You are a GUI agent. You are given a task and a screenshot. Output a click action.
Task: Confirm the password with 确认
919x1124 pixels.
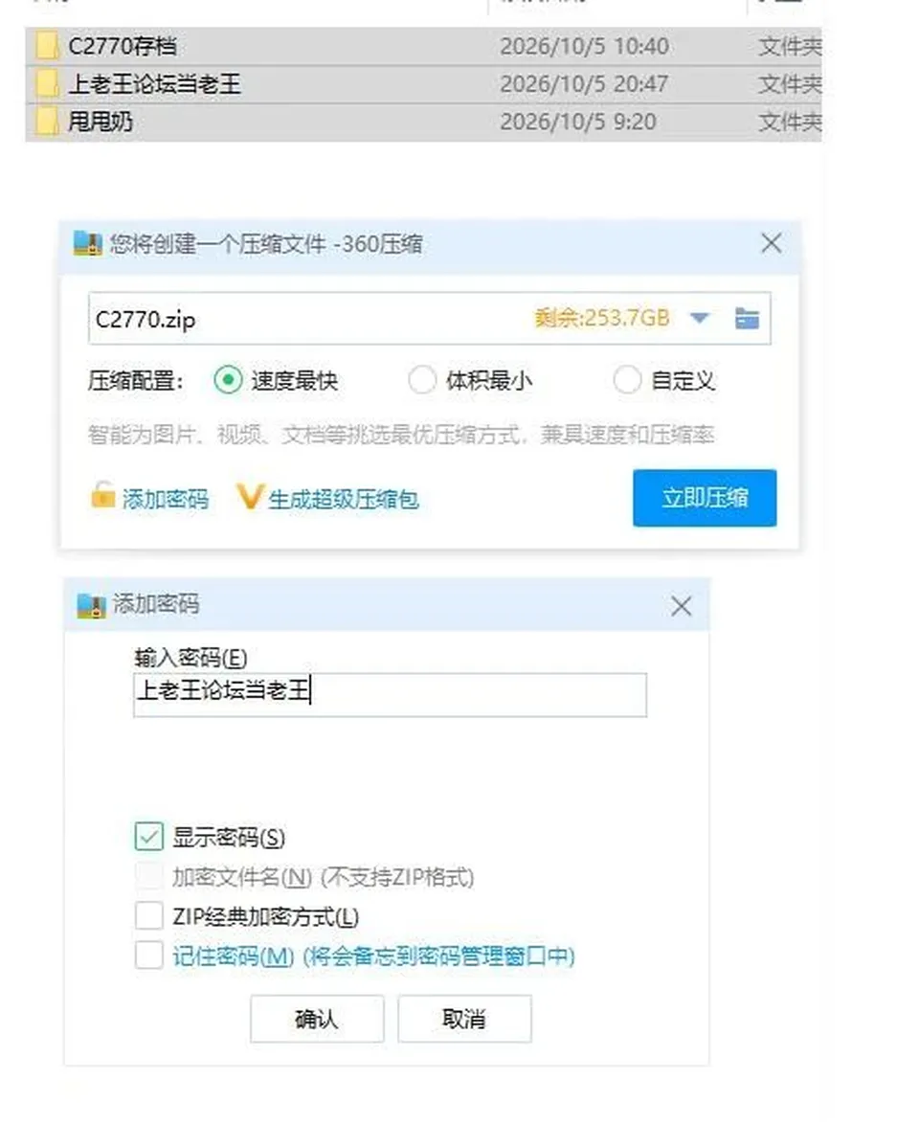coord(317,1019)
